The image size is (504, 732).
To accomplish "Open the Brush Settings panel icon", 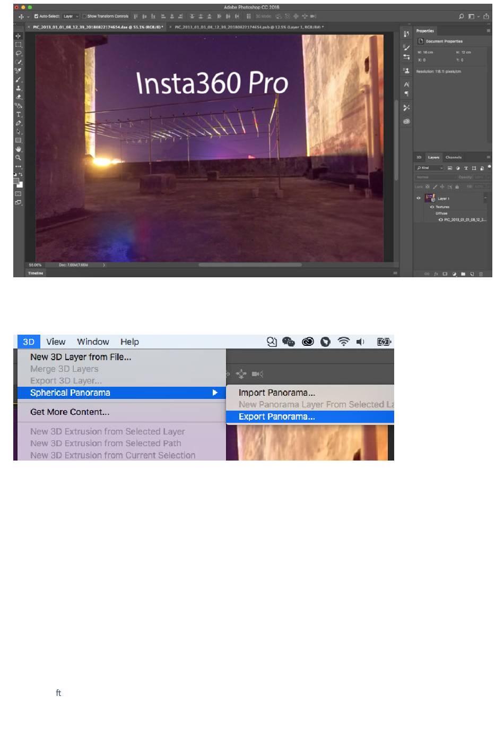I will point(406,48).
